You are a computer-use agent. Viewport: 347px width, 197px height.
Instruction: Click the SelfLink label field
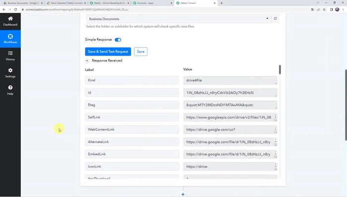click(132, 117)
